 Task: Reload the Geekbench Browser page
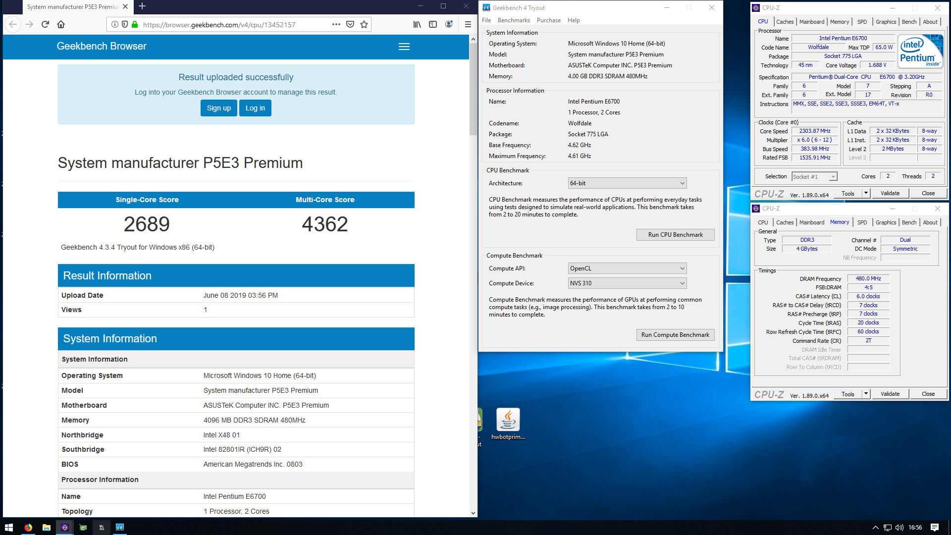(45, 24)
